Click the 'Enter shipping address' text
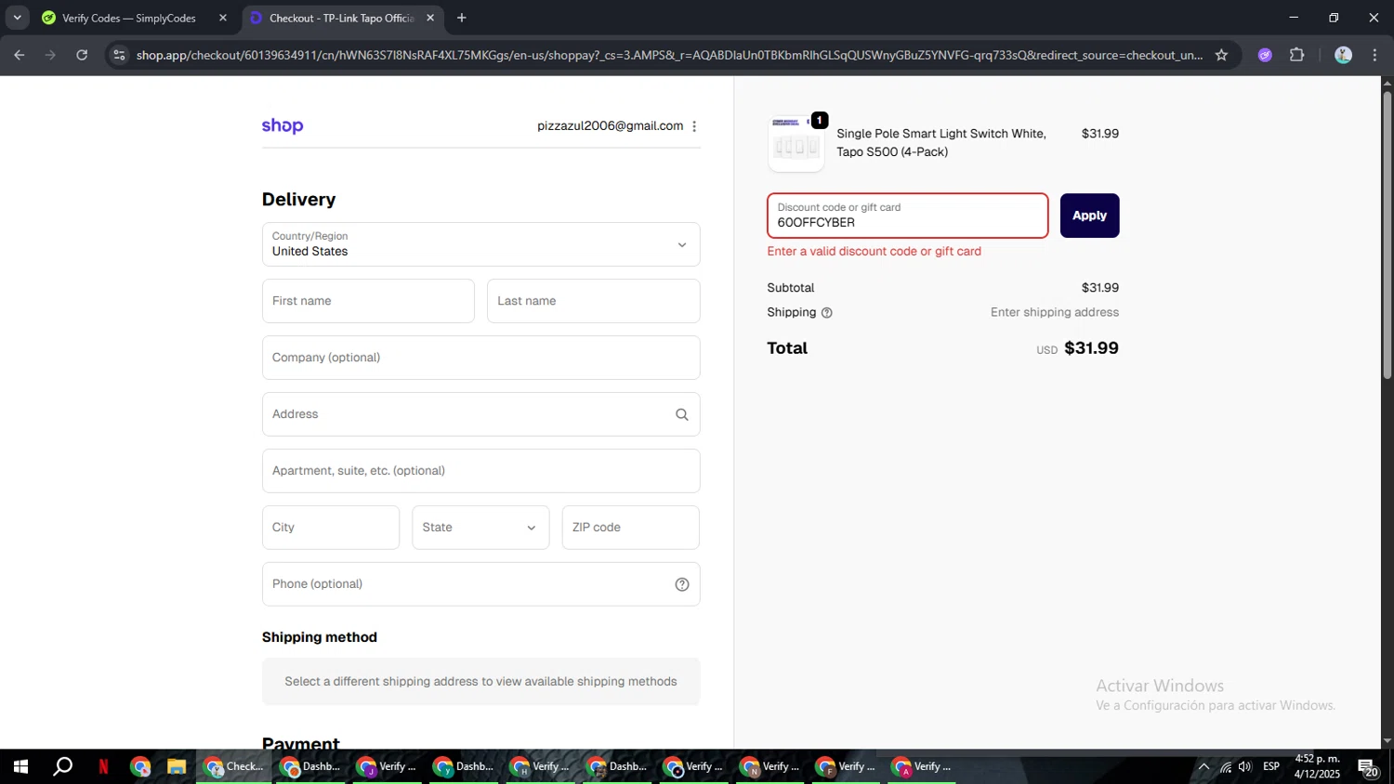1394x784 pixels. point(1055,313)
